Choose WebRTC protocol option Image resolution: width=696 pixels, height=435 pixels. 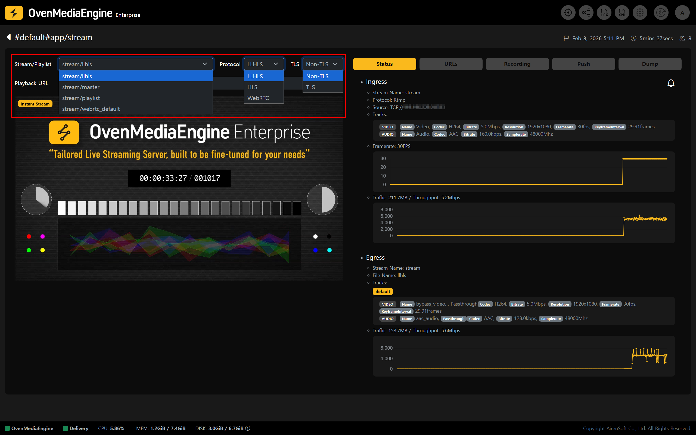click(x=258, y=98)
